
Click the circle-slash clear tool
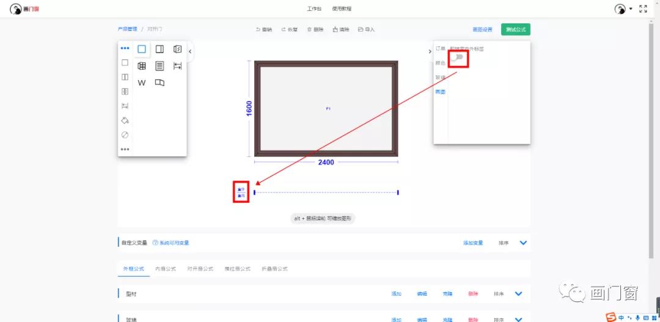[x=125, y=135]
